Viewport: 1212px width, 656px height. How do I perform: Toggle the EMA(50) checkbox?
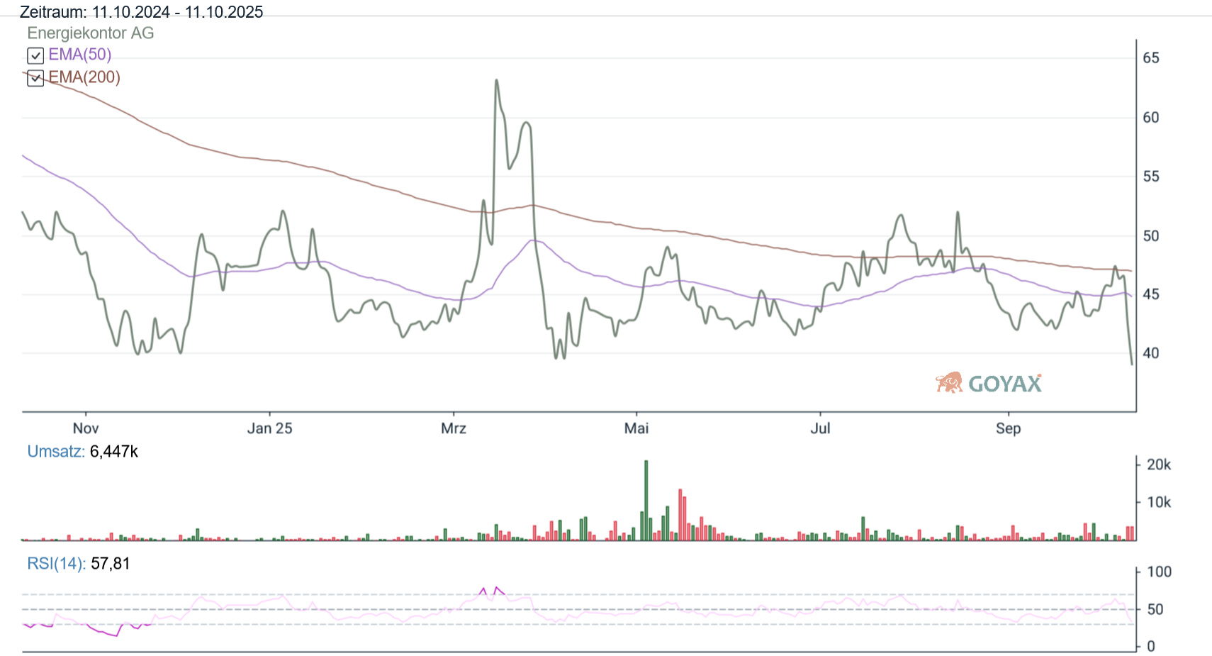35,55
